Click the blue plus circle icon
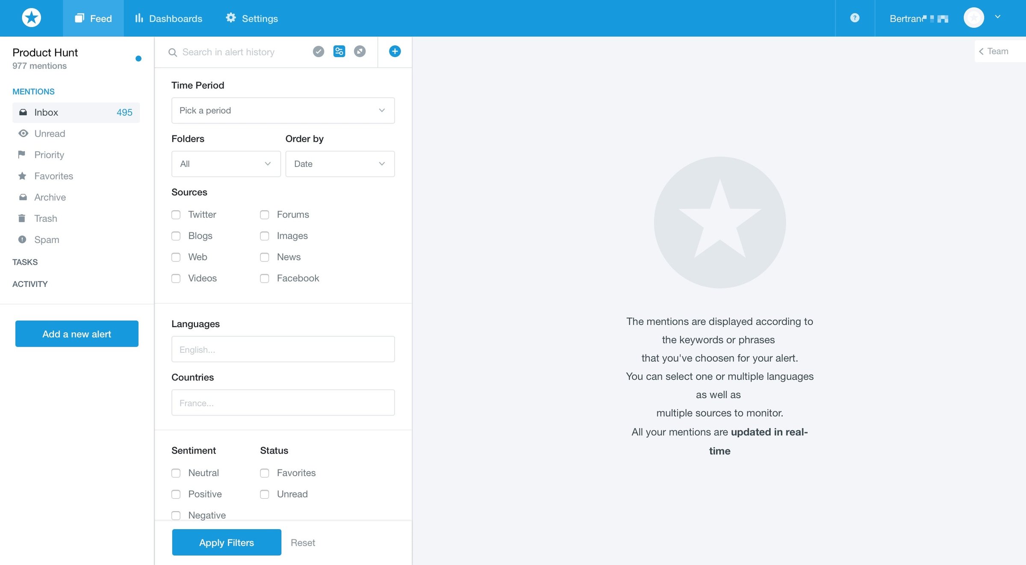 pos(395,52)
